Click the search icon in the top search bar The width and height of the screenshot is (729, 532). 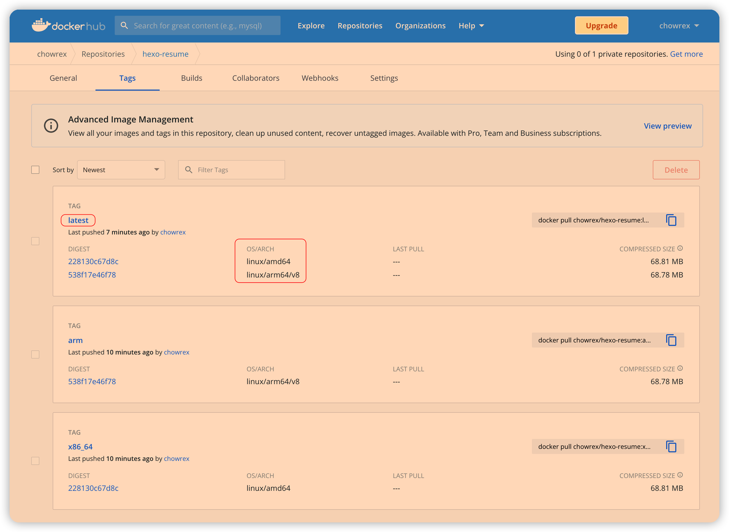pos(125,25)
